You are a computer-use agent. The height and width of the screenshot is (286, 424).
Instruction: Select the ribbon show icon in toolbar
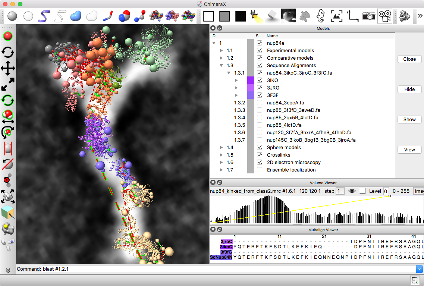click(x=44, y=16)
